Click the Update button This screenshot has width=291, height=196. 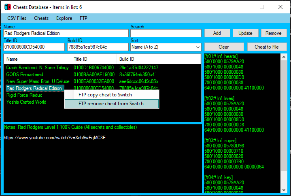click(x=245, y=33)
